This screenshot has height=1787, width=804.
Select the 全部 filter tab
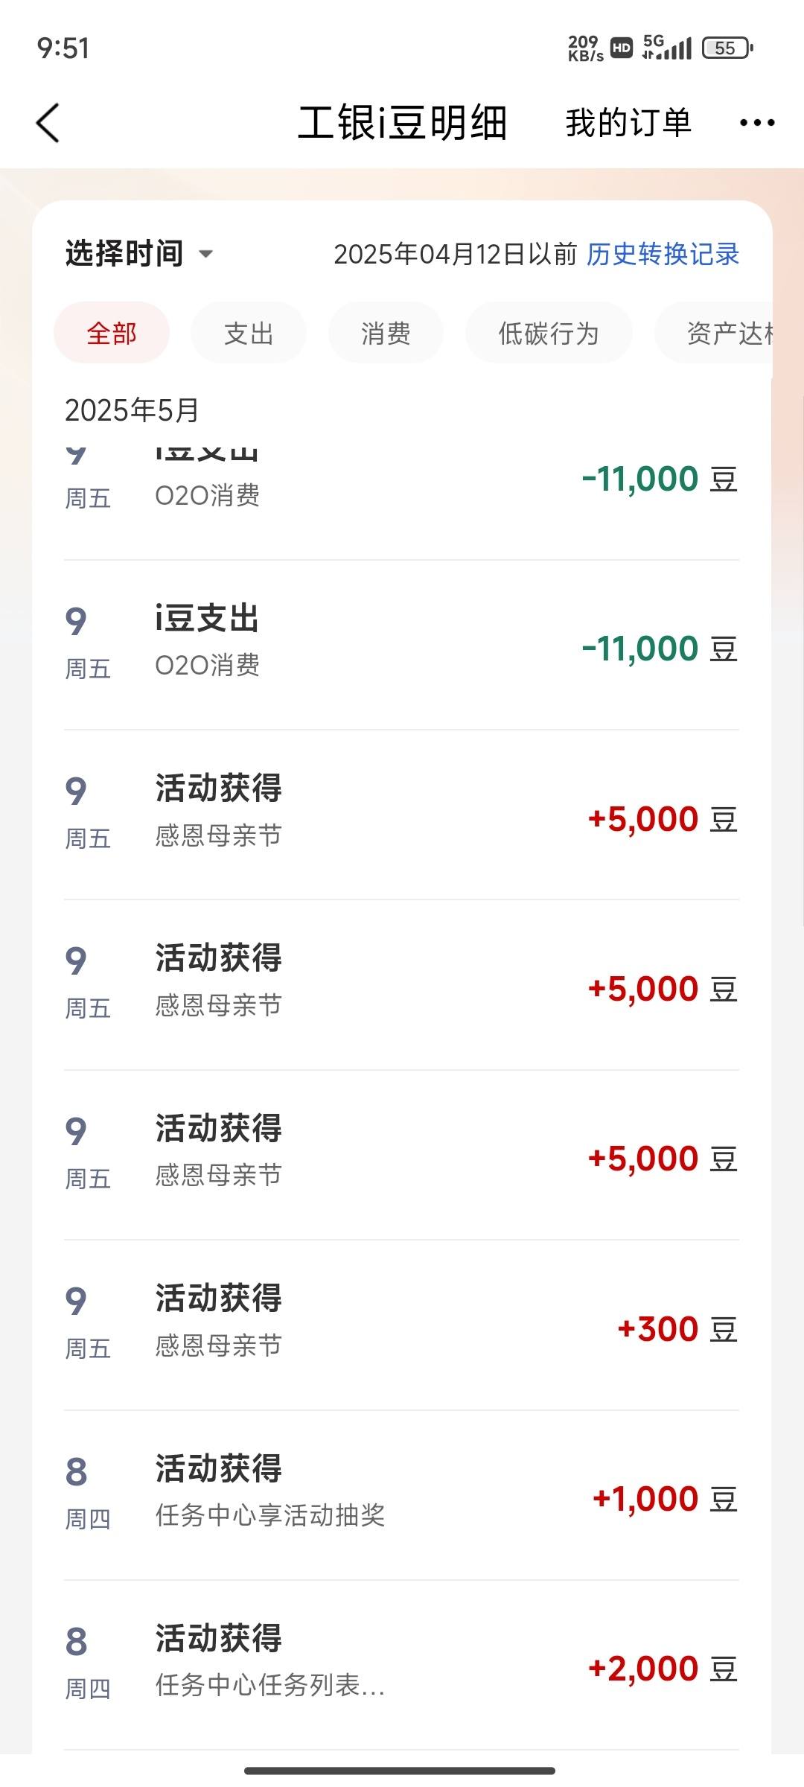coord(112,333)
